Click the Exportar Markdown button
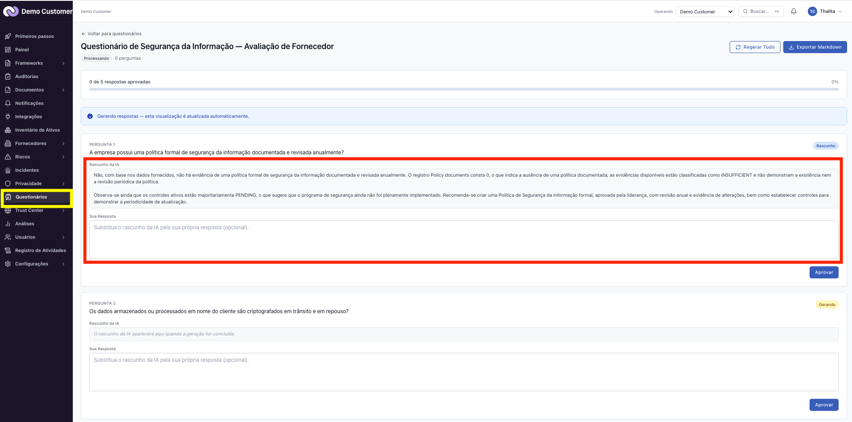Image resolution: width=852 pixels, height=422 pixels. pos(815,47)
